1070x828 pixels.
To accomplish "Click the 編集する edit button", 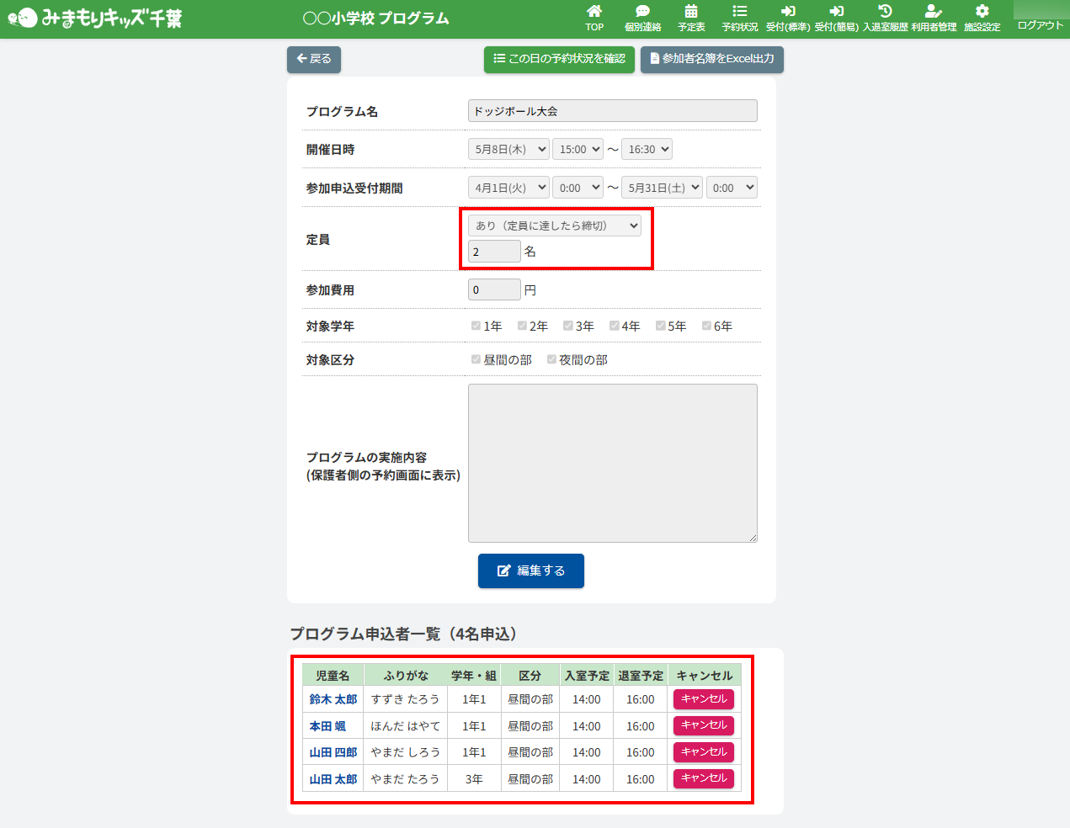I will [531, 571].
